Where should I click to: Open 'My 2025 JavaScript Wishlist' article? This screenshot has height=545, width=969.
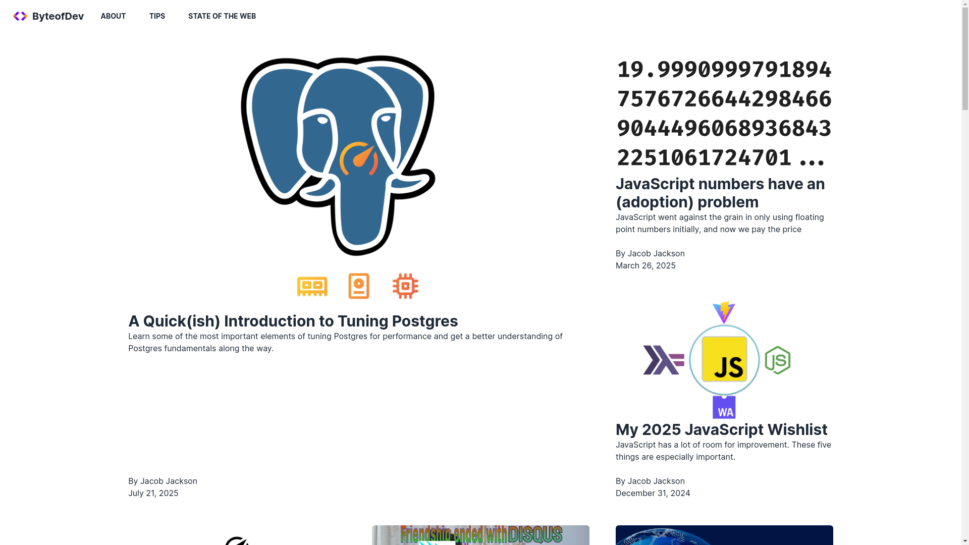coord(722,429)
